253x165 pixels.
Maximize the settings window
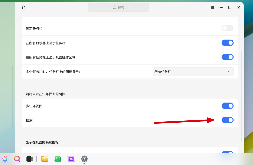click(230, 7)
